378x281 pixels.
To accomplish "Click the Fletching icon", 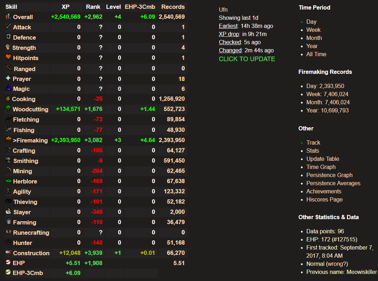I will click(x=8, y=118).
